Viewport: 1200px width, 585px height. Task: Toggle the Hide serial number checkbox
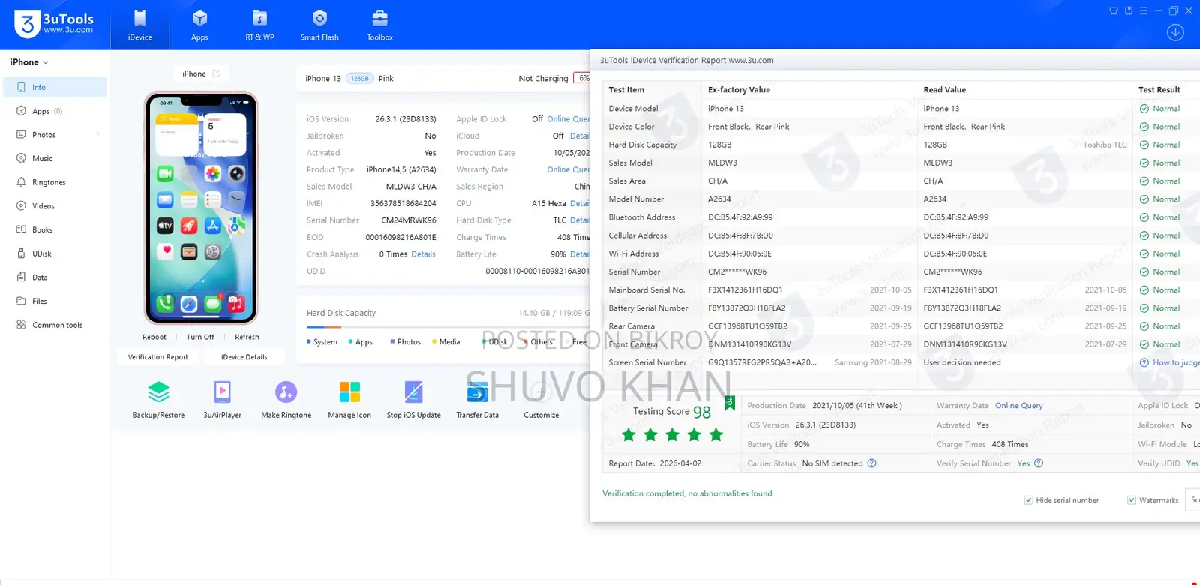[x=1028, y=500]
